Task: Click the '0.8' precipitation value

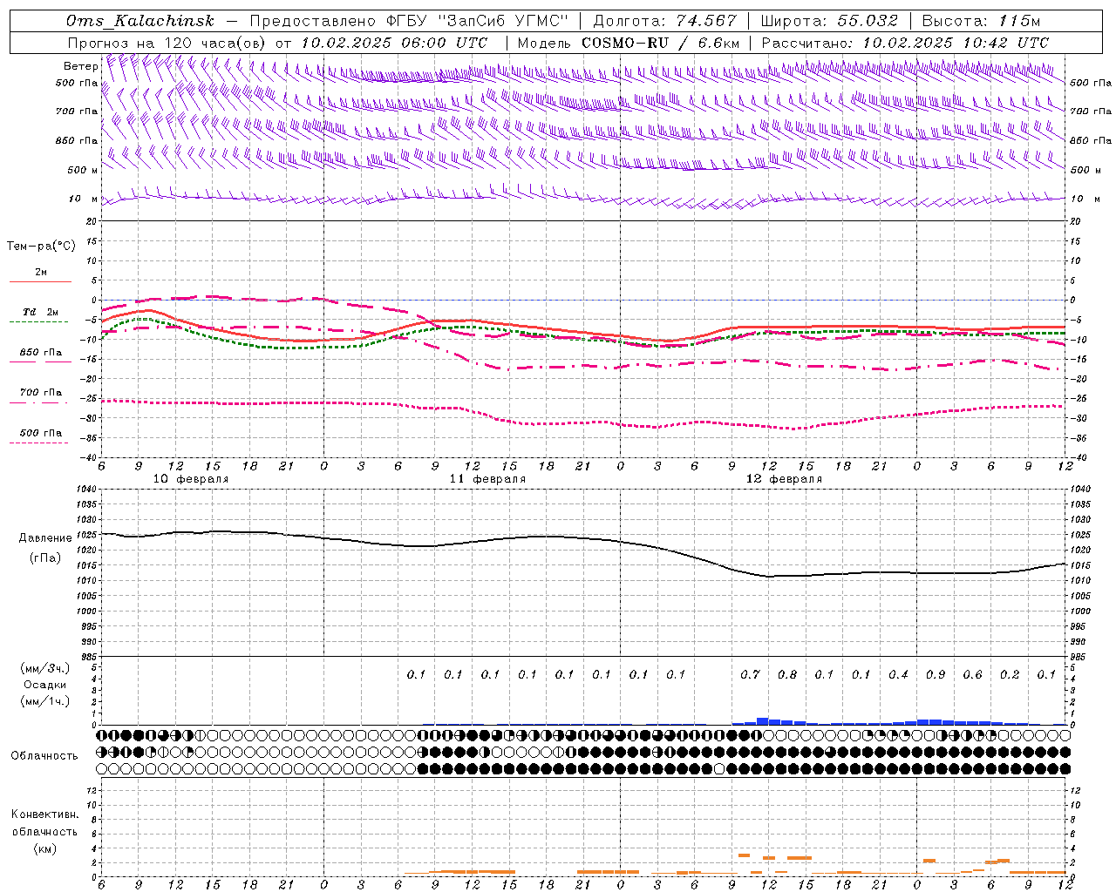Action: pyautogui.click(x=787, y=674)
